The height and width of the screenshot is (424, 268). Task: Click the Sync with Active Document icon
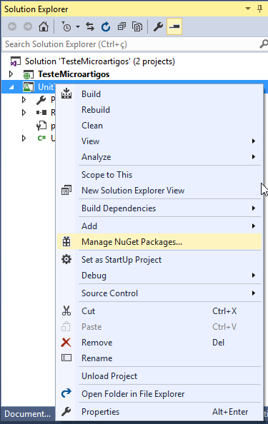click(x=90, y=26)
